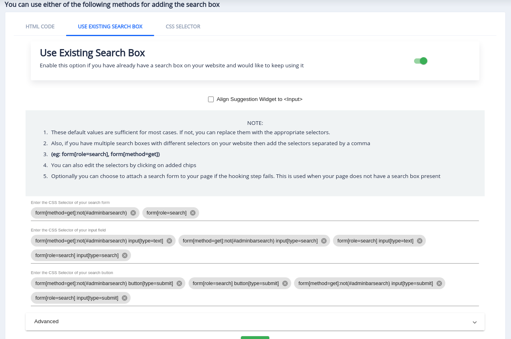Remove the form[method=get] input[type=search] selector chip

tap(324, 240)
